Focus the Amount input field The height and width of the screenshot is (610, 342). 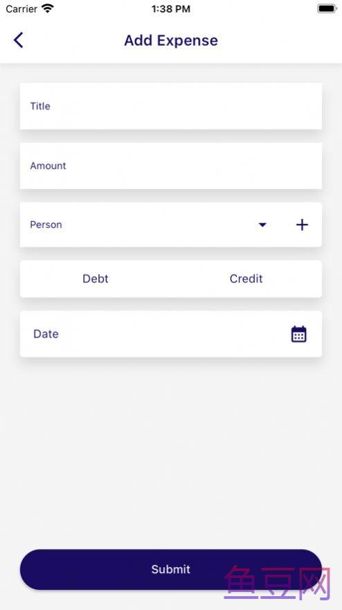[171, 166]
